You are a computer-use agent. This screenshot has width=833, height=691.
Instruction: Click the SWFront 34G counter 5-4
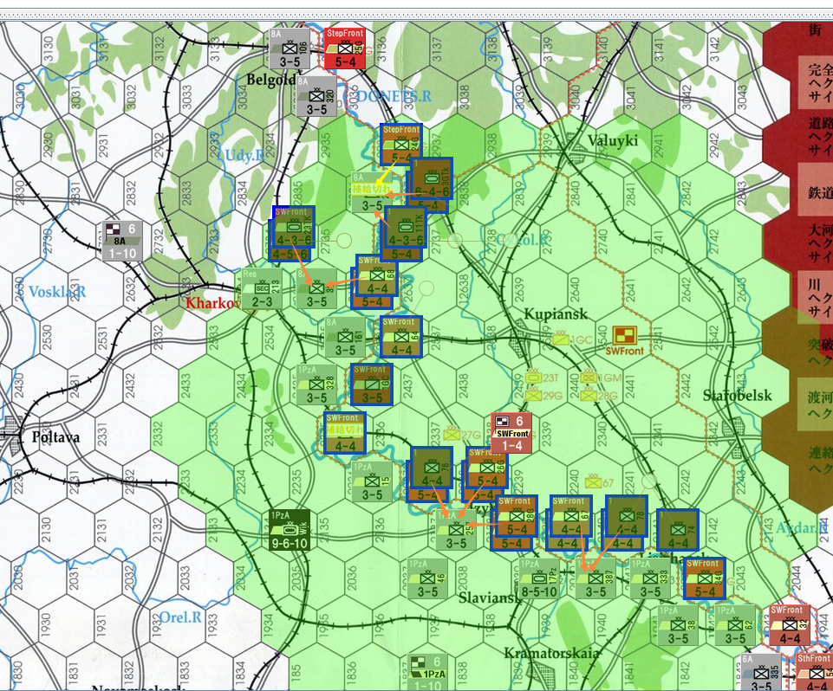[x=705, y=578]
